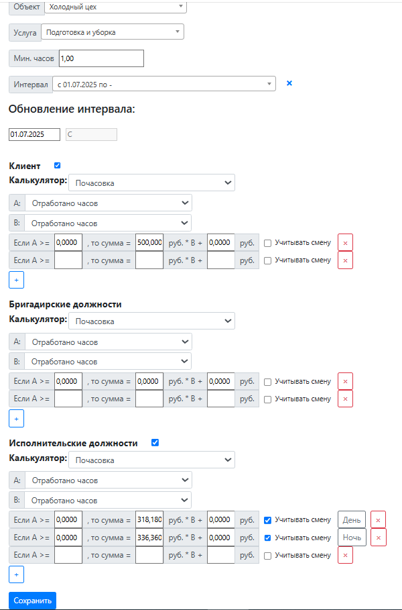402x610 pixels.
Task: Open the Объект dropdown showing Холодный цех
Action: coord(115,6)
